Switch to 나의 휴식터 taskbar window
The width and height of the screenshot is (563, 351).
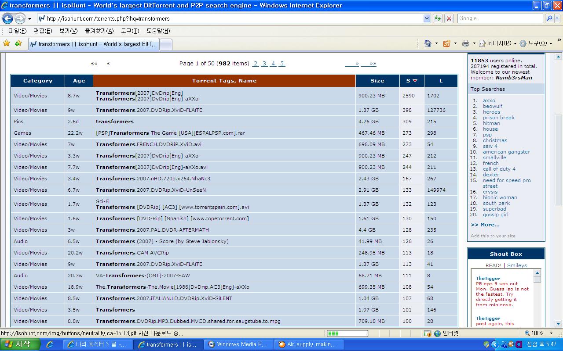pyautogui.click(x=97, y=344)
